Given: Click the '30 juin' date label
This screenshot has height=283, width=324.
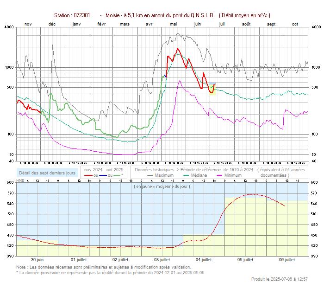Looking at the screenshot, I should [x=37, y=260].
